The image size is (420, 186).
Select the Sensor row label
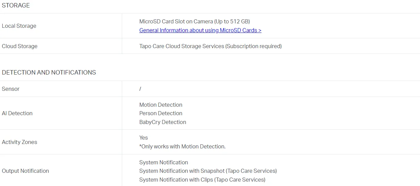11,89
